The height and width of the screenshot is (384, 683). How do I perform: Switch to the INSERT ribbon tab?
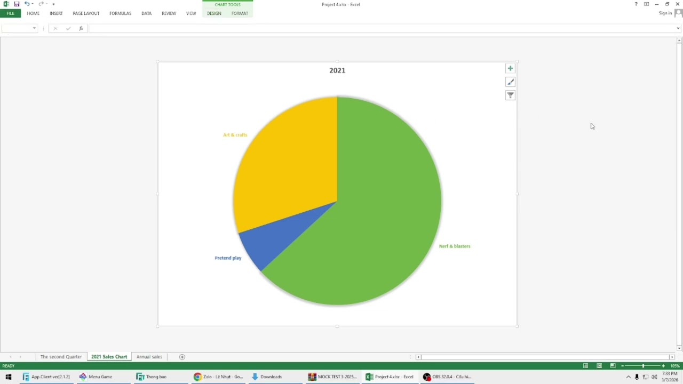pyautogui.click(x=56, y=13)
